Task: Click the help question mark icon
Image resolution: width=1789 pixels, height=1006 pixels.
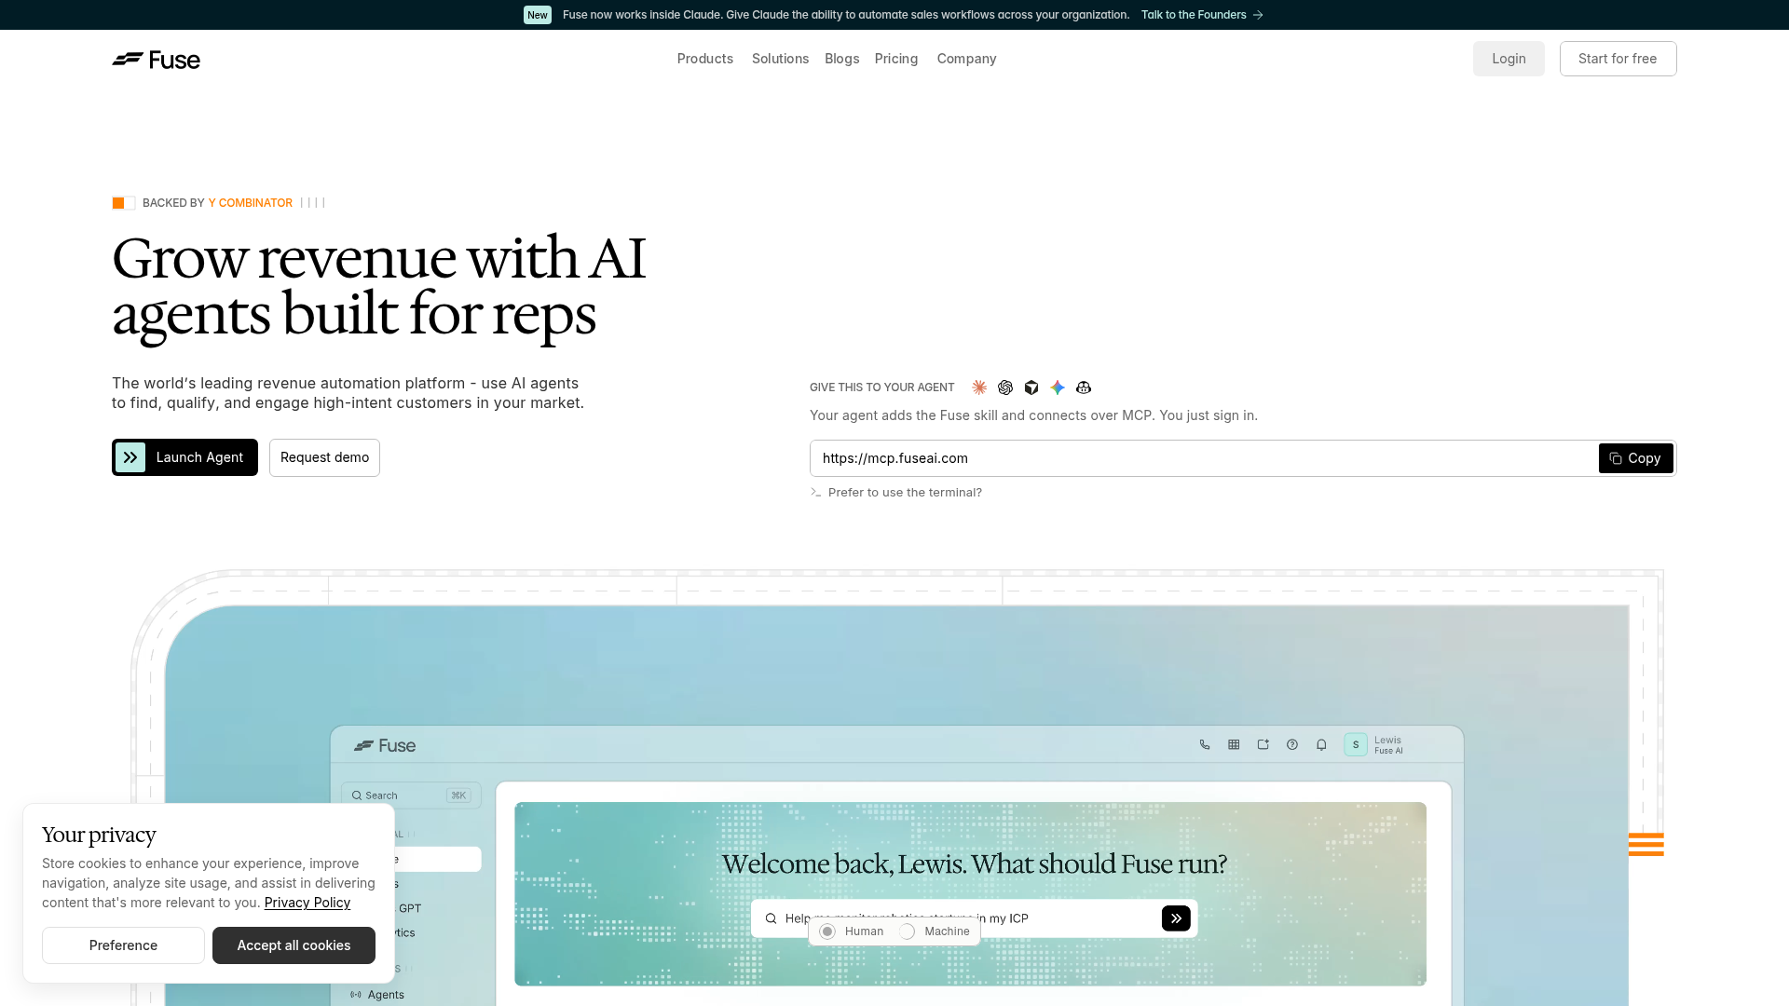Action: pos(1292,745)
